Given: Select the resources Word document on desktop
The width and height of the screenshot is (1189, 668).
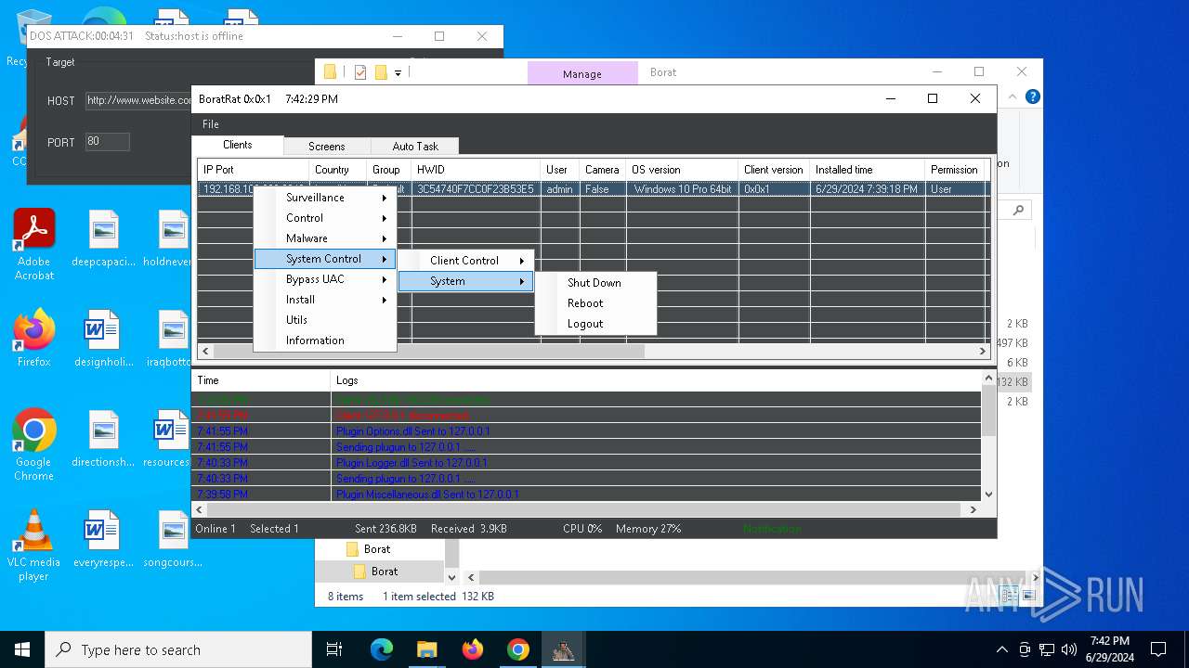Looking at the screenshot, I should 167,438.
